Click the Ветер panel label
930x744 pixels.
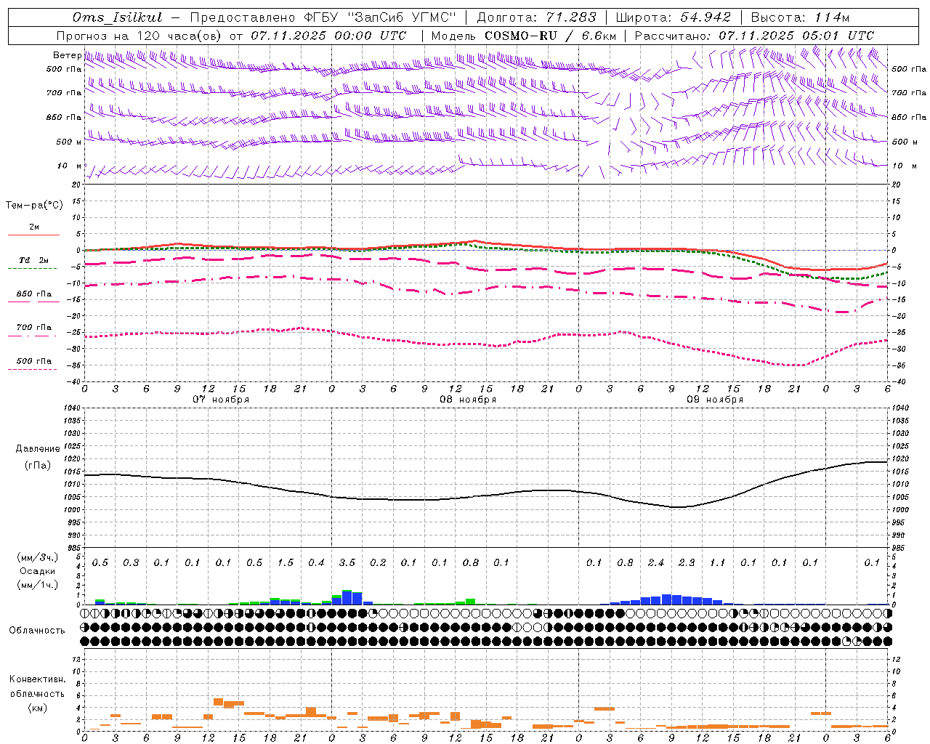pyautogui.click(x=67, y=55)
